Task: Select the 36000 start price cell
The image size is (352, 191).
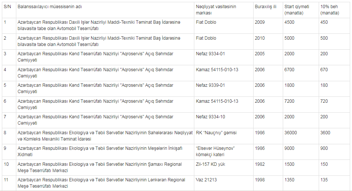Action: coord(301,136)
